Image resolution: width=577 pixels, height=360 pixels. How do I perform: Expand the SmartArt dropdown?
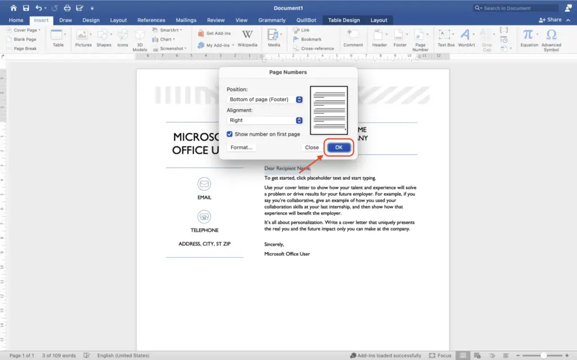click(x=181, y=30)
